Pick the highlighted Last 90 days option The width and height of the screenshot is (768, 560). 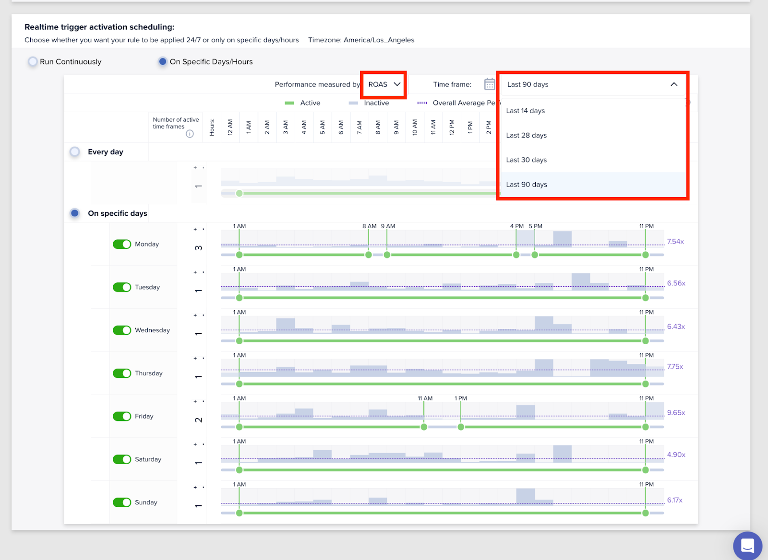[593, 185]
